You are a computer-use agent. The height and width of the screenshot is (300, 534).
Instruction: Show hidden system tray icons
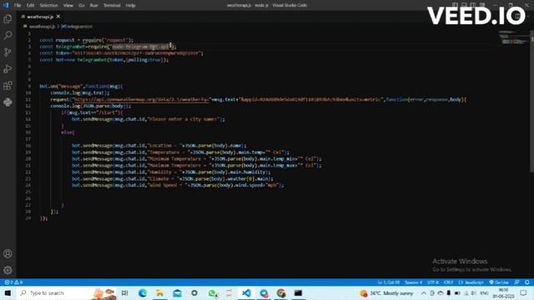pyautogui.click(x=423, y=292)
